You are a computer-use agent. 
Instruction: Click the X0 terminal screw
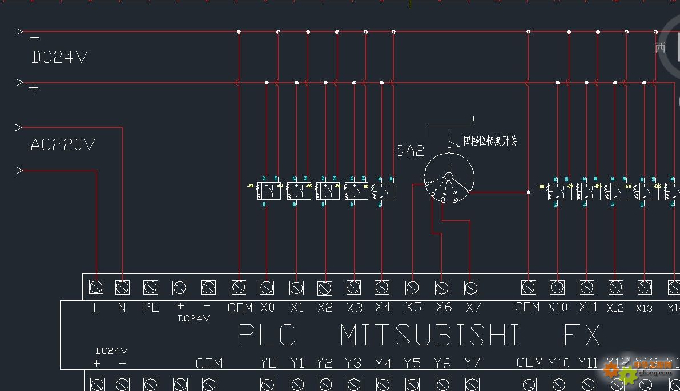[267, 287]
